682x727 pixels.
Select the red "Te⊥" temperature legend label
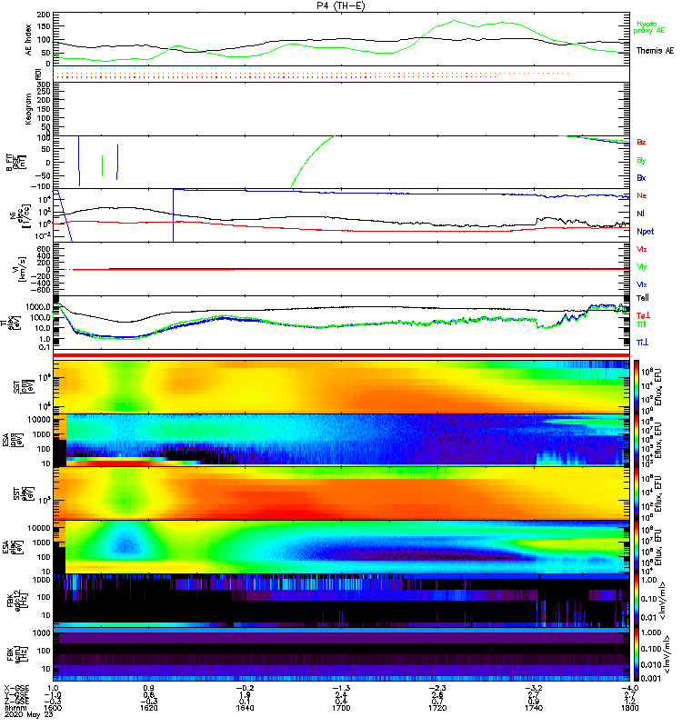coord(643,315)
